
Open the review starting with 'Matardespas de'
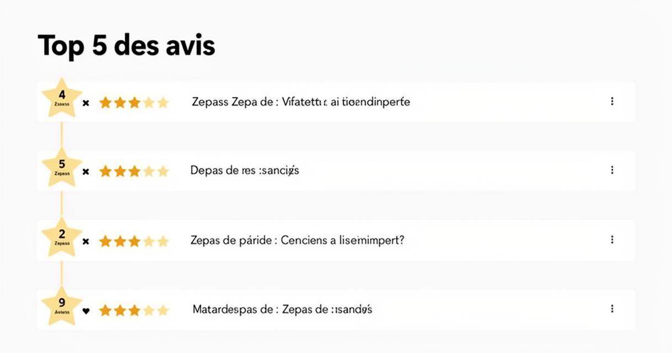tap(282, 309)
